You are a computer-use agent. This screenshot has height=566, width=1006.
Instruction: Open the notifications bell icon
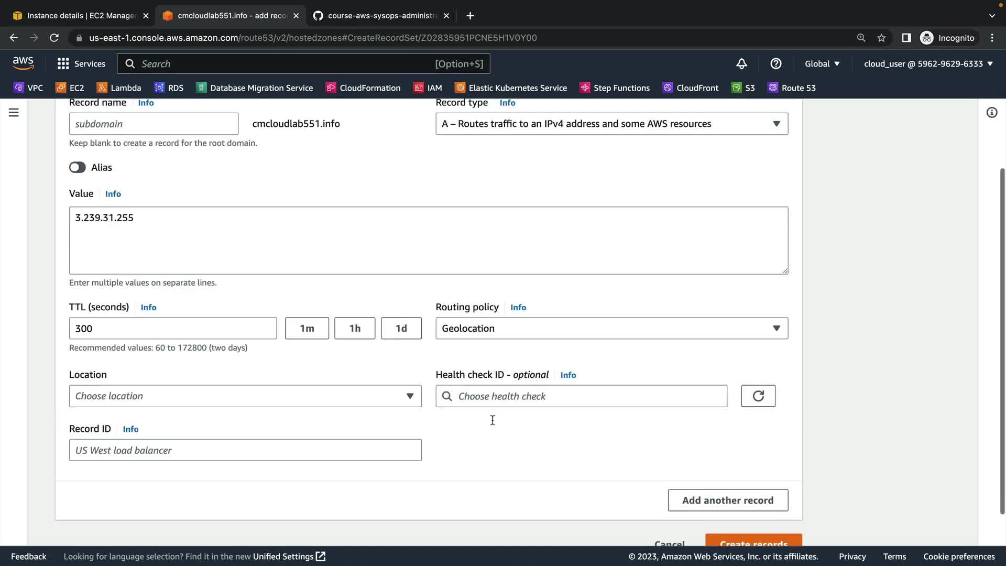pyautogui.click(x=741, y=64)
